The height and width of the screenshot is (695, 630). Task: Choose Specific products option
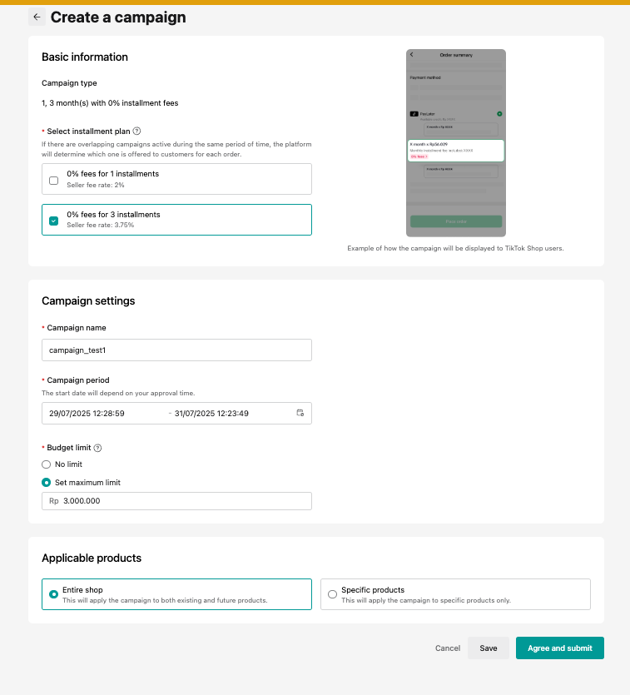tap(333, 594)
